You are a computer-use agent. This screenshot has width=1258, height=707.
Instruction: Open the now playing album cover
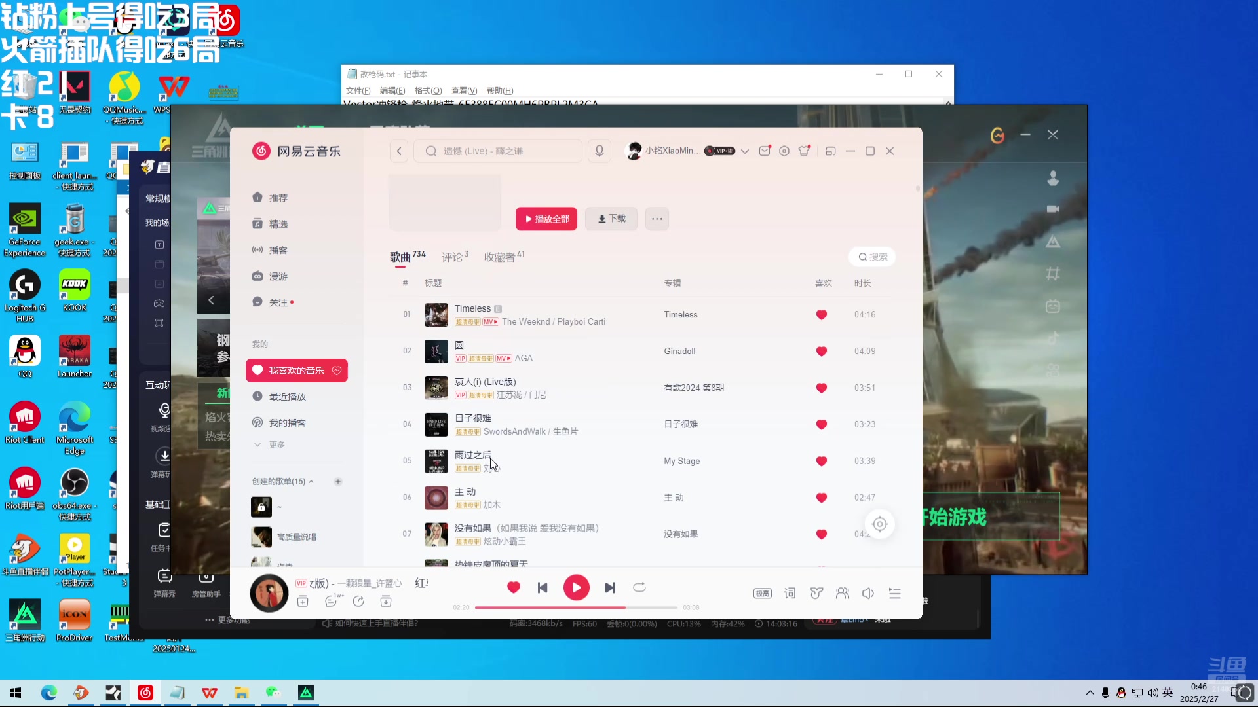pos(269,594)
